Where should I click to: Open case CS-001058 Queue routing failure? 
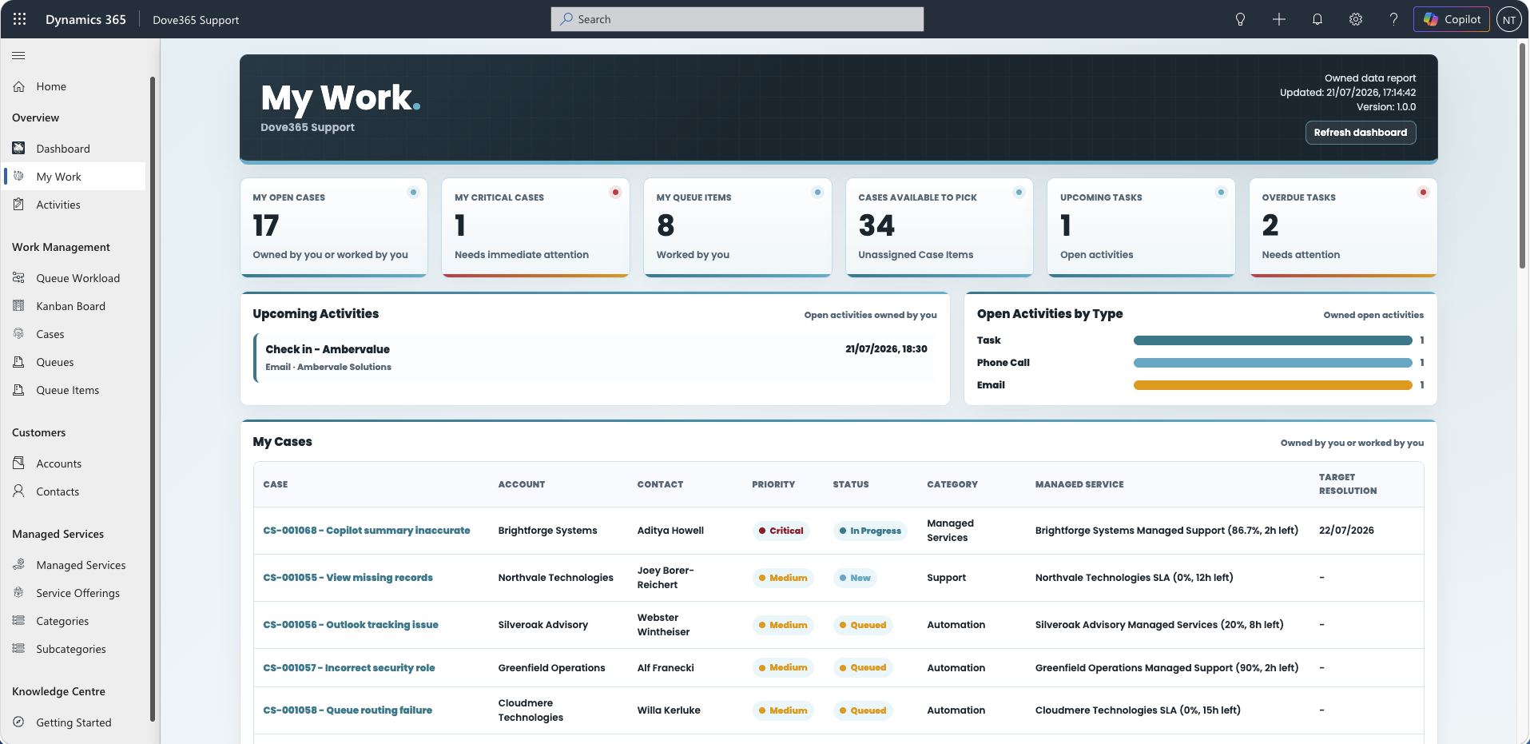click(348, 710)
